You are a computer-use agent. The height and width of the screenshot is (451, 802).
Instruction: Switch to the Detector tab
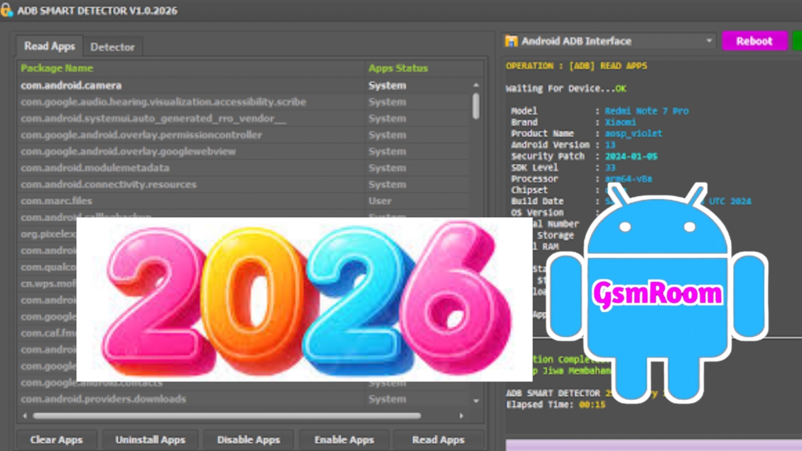click(112, 47)
